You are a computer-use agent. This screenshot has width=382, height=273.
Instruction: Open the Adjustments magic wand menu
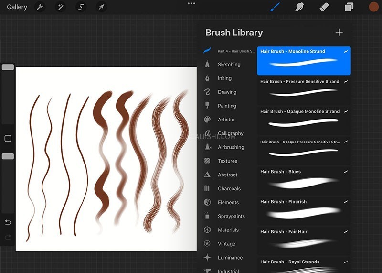(x=61, y=7)
